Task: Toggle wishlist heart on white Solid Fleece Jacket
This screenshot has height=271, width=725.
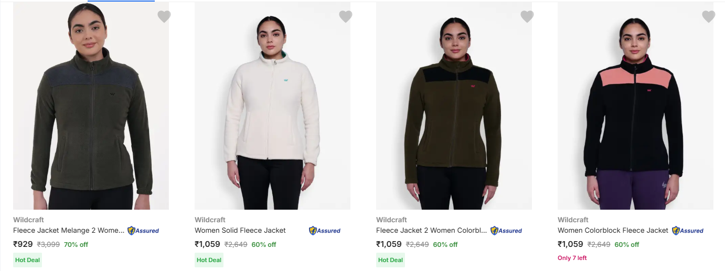Action: click(x=346, y=17)
